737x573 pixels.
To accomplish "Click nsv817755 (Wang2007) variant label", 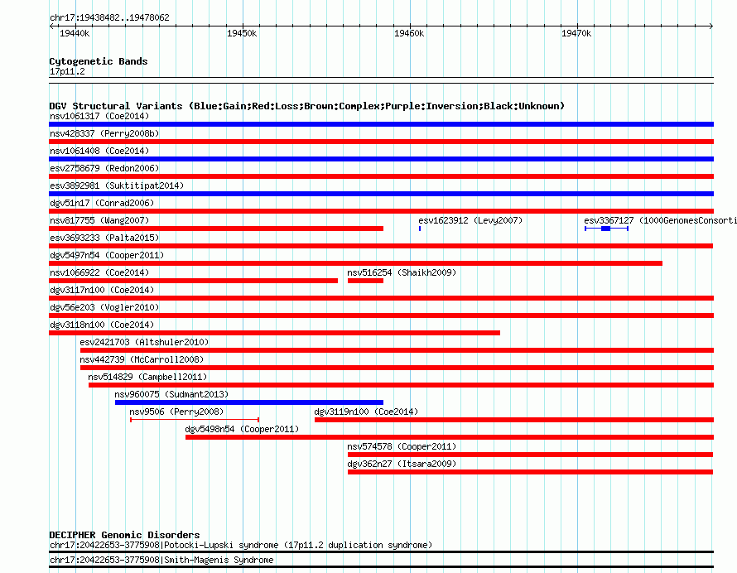I will [x=99, y=220].
